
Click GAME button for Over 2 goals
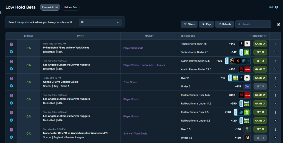click(260, 78)
